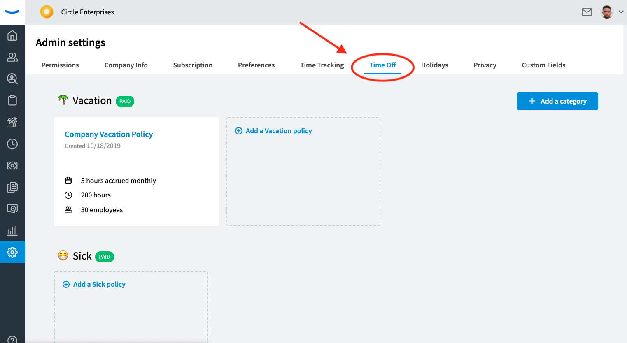Click the people icon beside 30 employees
This screenshot has width=627, height=343.
click(68, 210)
